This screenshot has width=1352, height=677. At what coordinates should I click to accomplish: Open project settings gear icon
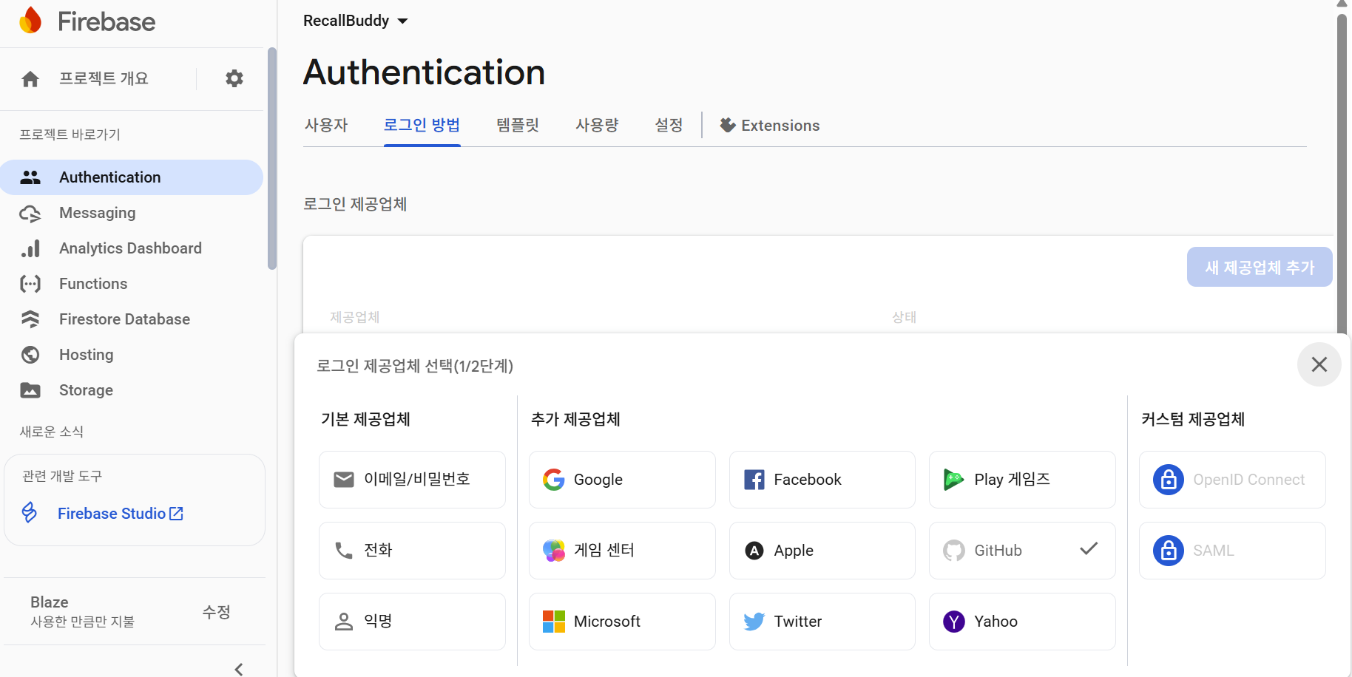coord(234,78)
